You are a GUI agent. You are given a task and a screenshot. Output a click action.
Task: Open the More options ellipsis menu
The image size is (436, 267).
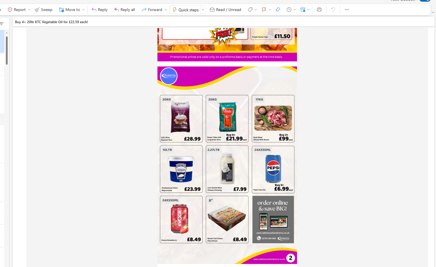(x=347, y=10)
